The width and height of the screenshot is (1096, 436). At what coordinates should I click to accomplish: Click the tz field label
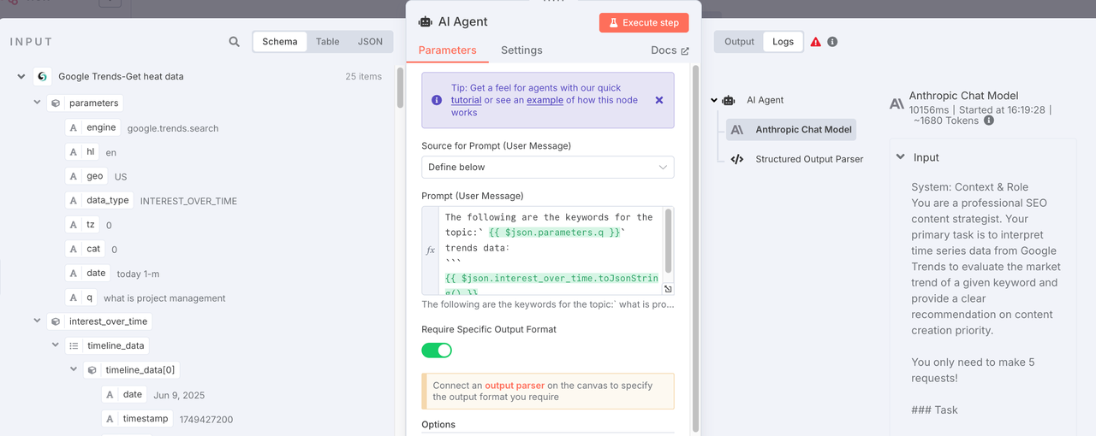click(x=91, y=225)
